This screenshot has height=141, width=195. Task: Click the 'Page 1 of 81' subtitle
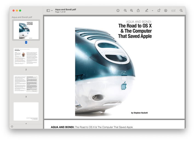click(60, 12)
